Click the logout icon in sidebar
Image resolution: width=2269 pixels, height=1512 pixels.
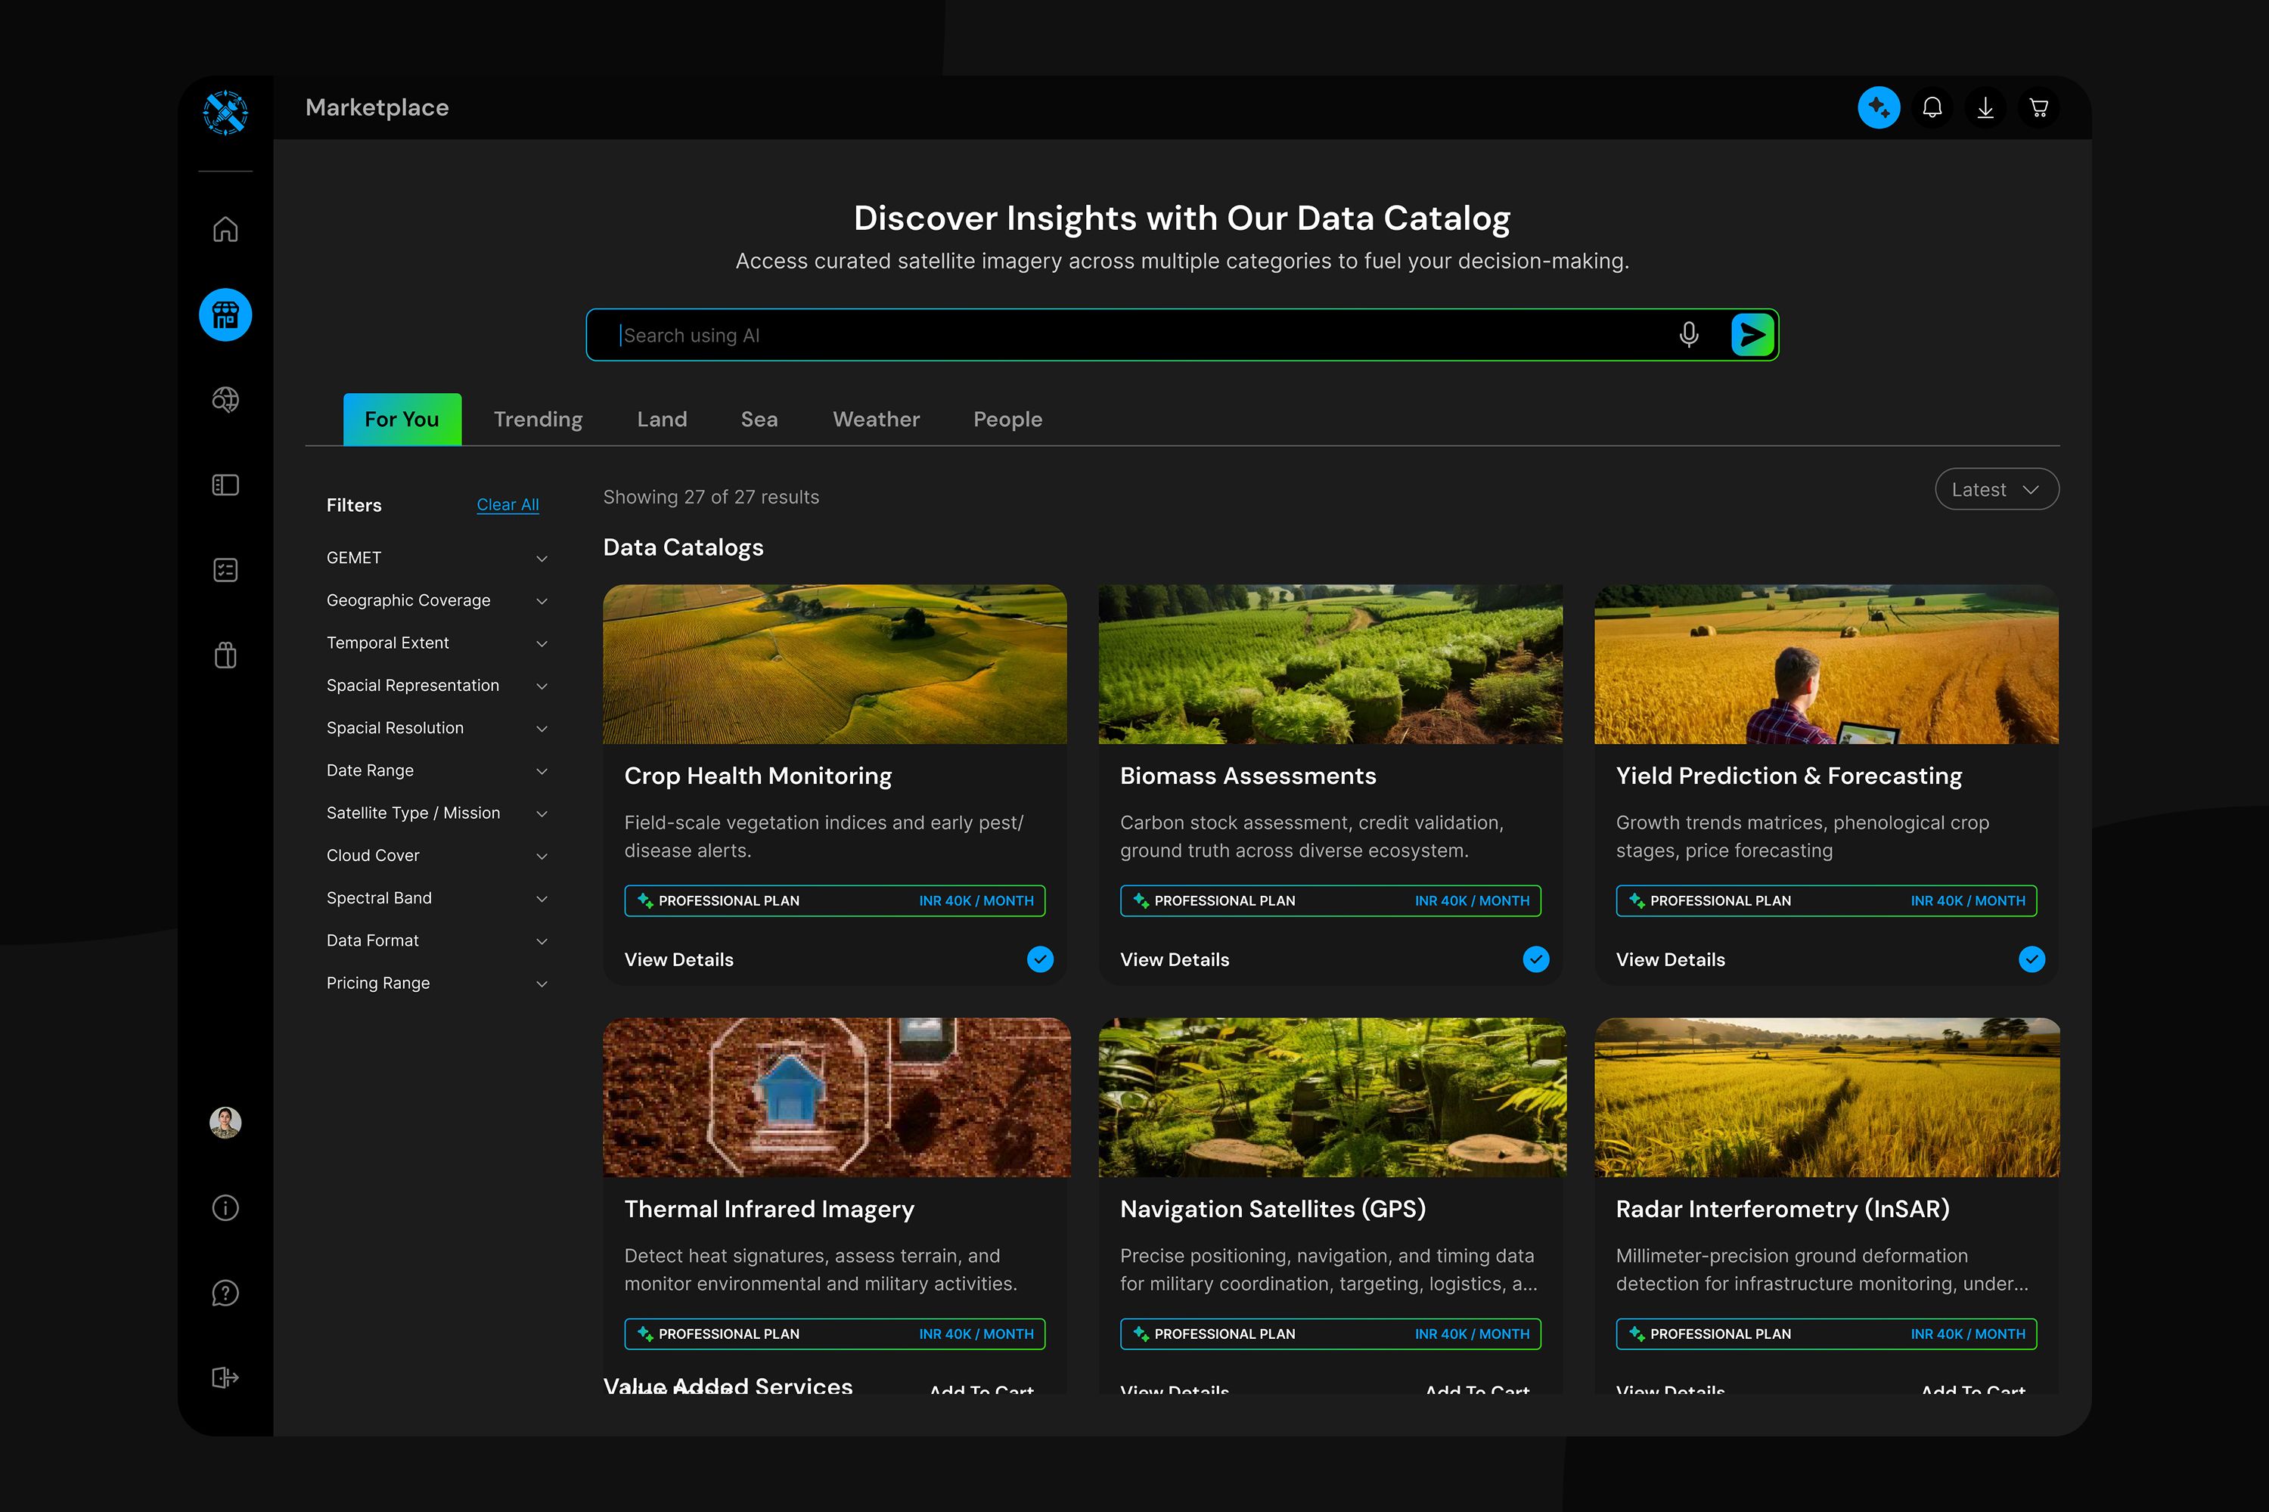(x=225, y=1378)
